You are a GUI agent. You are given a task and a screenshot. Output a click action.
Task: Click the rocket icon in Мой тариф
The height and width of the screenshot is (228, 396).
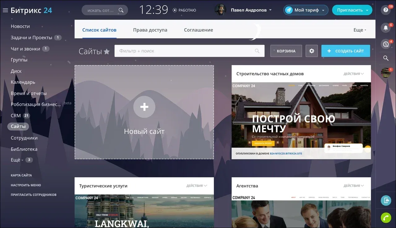point(289,10)
